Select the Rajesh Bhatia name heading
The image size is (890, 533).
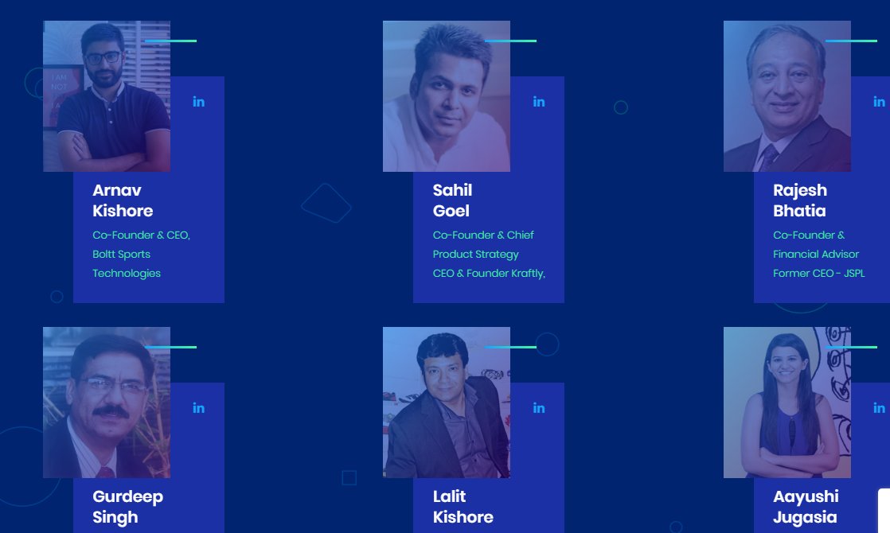point(800,200)
